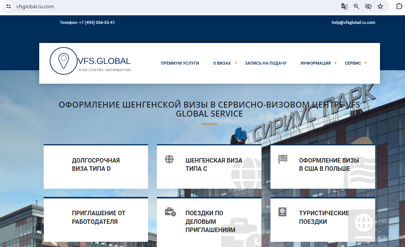This screenshot has width=405, height=247.
Task: Click the vfsglobal.ru.com address bar URL
Action: (35, 6)
